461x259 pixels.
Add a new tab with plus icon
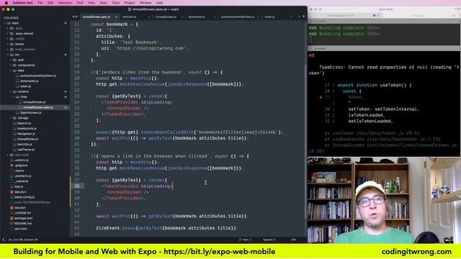(299, 17)
